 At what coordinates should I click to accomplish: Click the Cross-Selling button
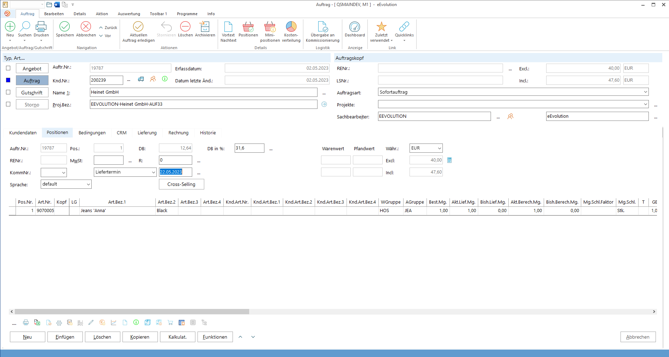coord(182,184)
